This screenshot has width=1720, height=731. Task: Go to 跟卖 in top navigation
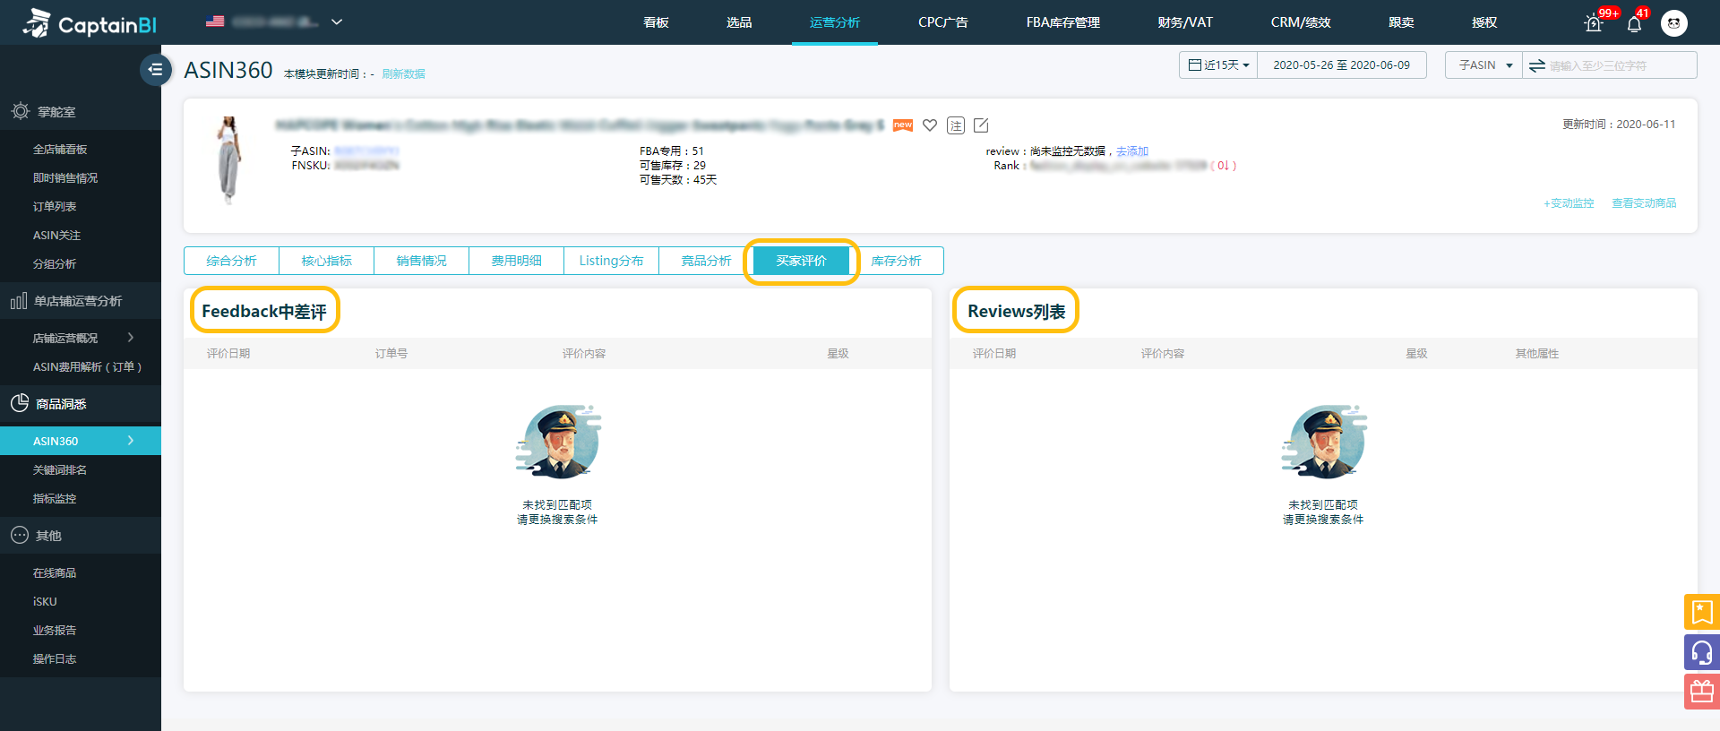(x=1401, y=22)
